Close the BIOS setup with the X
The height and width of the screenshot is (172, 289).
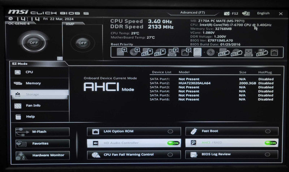pyautogui.click(x=281, y=14)
